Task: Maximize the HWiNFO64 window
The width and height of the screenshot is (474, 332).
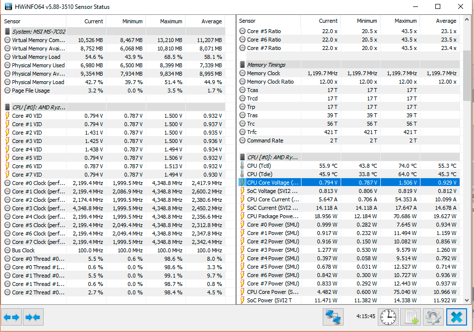Action: [438, 6]
